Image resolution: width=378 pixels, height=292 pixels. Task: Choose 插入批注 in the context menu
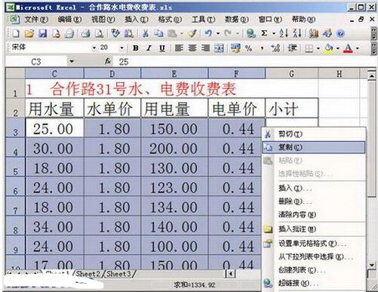[314, 229]
